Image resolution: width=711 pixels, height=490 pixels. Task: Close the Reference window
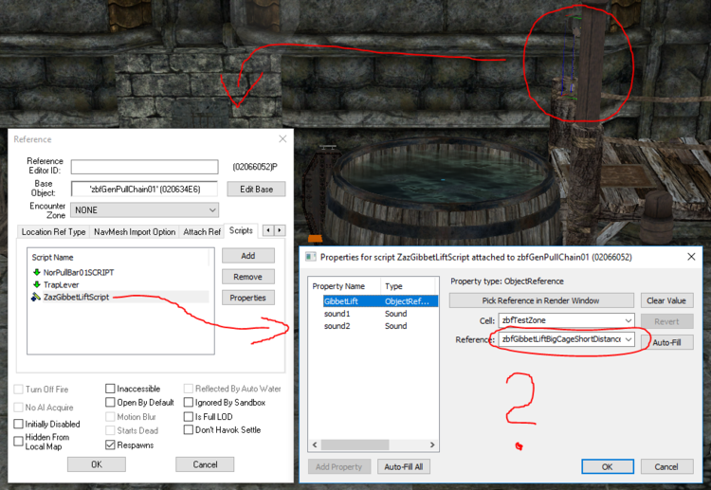click(x=283, y=138)
